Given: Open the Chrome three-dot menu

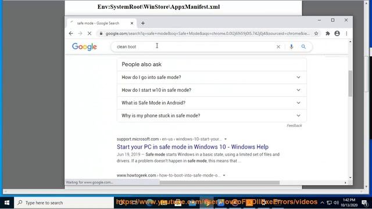Looking at the screenshot, I should (346, 34).
